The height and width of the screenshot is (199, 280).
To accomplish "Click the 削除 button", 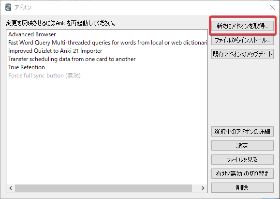I will [x=242, y=187].
